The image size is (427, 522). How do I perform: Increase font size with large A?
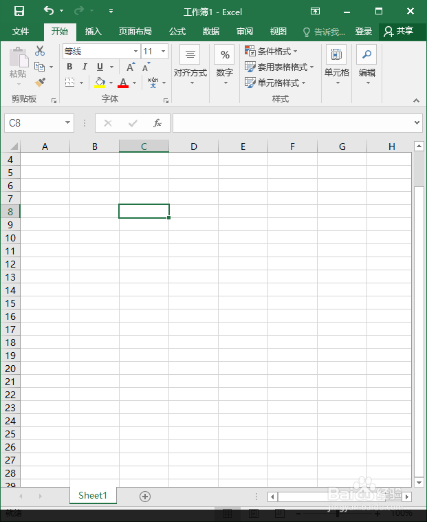pos(131,67)
